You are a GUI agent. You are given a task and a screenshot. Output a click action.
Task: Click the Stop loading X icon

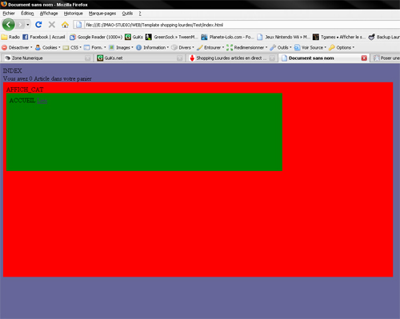52,25
